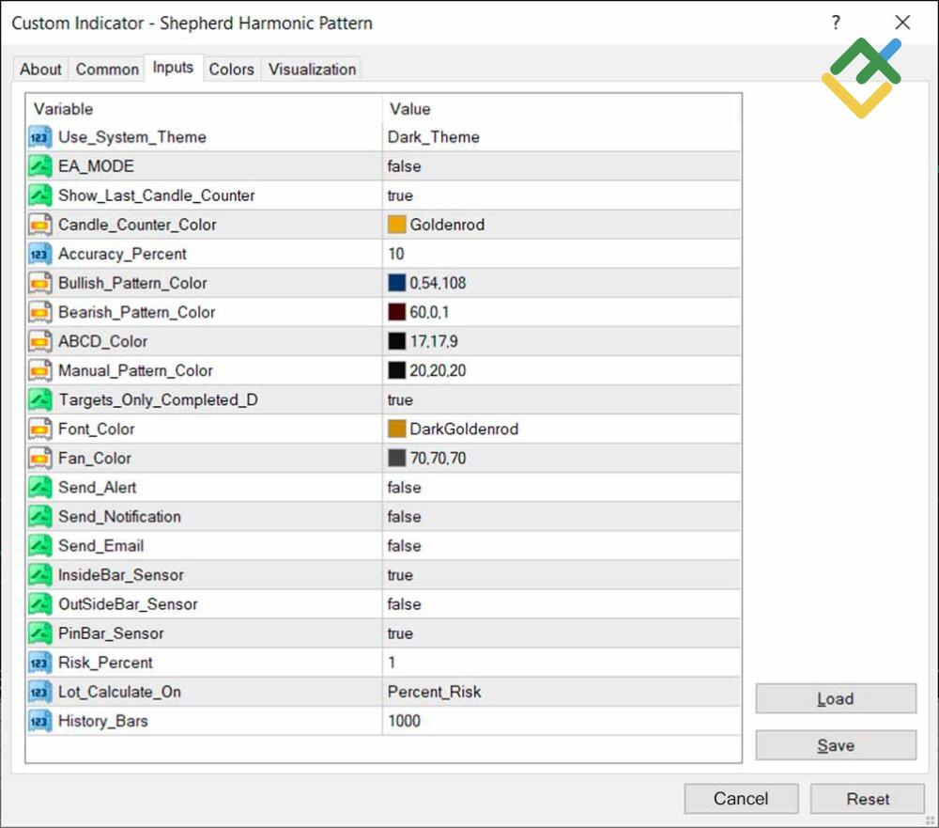Screen dimensions: 939x828
Task: Switch to the Colors tab
Action: [231, 69]
